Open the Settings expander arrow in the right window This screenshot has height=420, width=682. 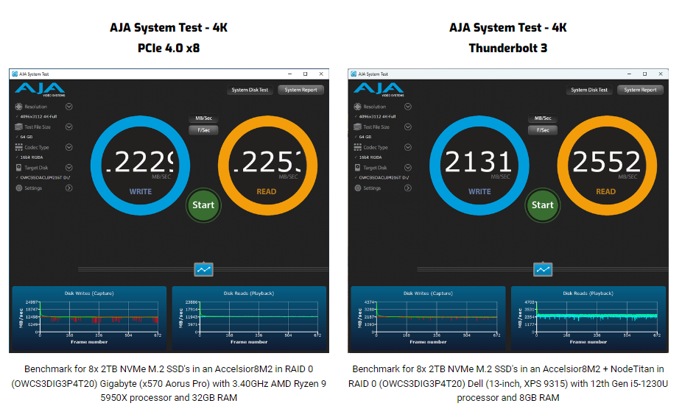pos(408,188)
